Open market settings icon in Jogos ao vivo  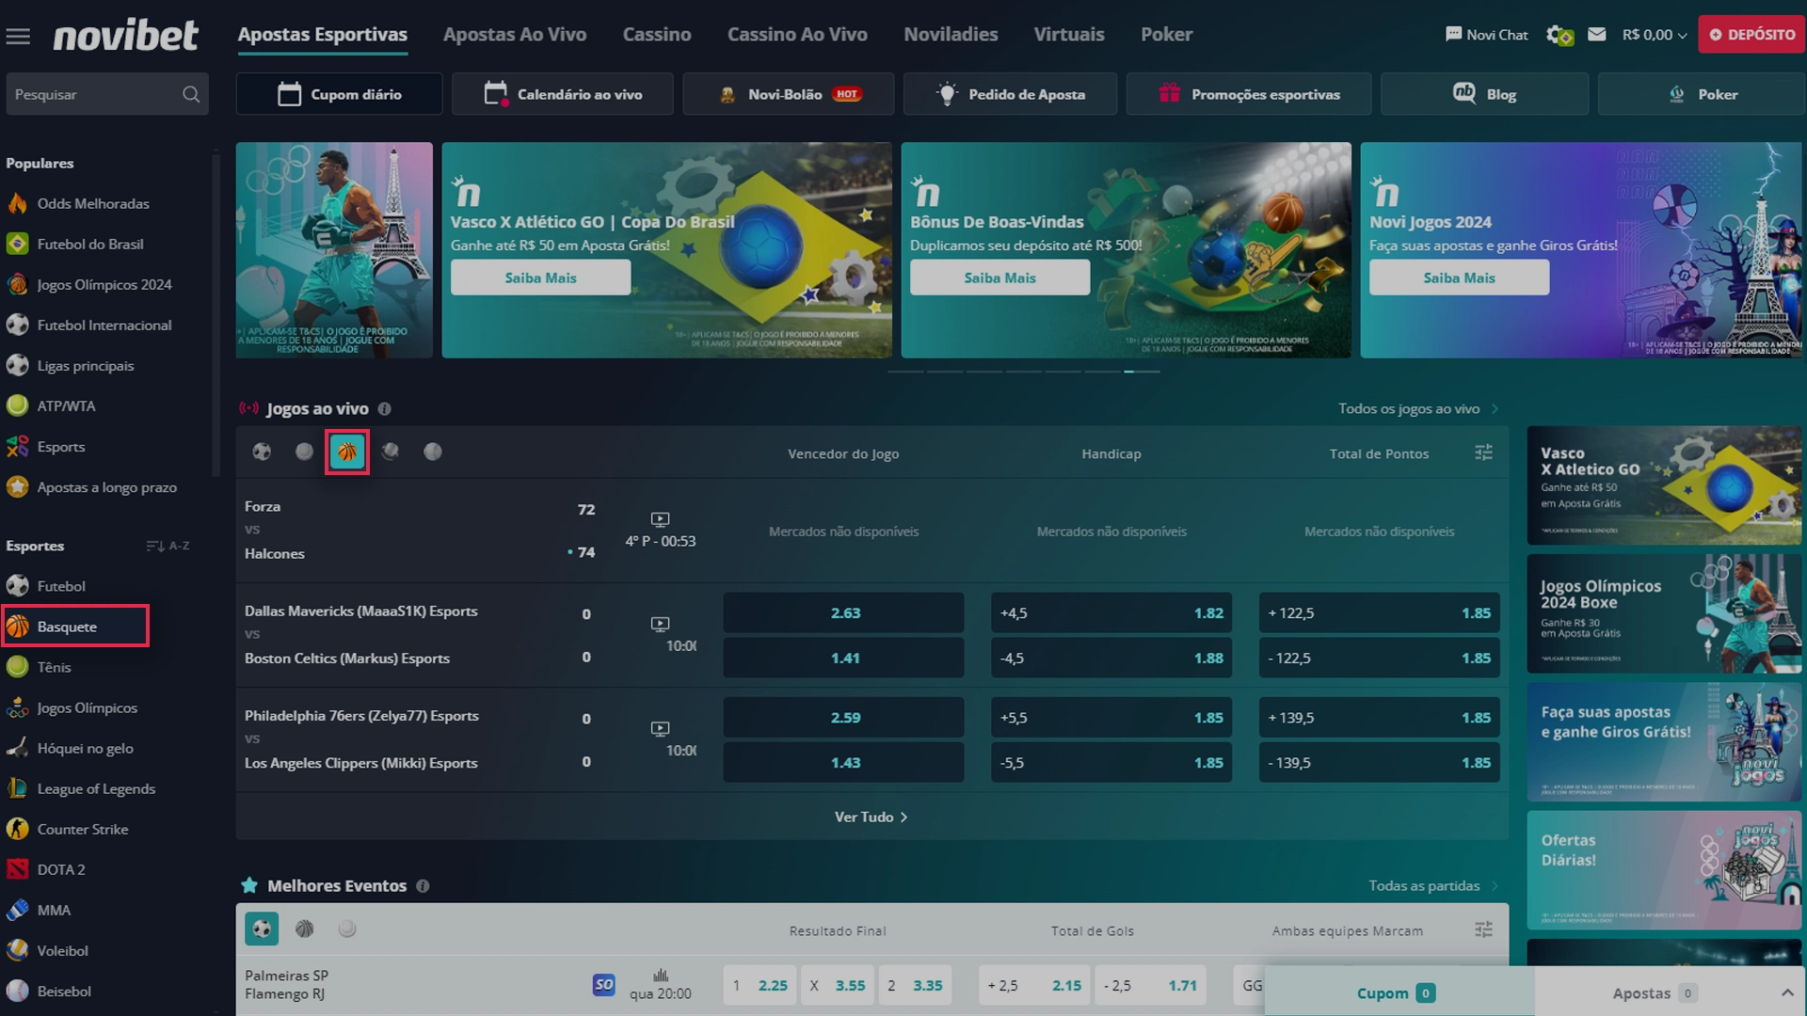coord(1484,452)
